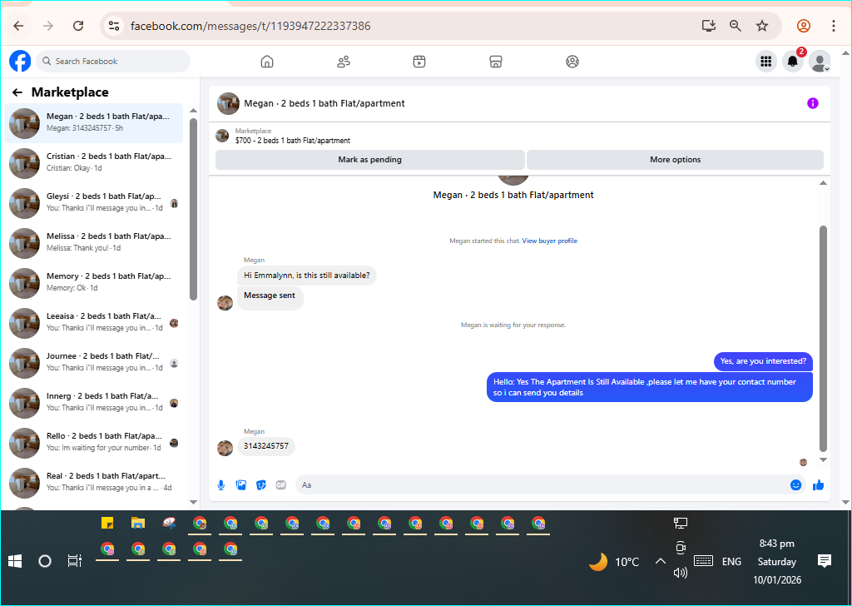Open the Chrome three-dot menu
The height and width of the screenshot is (606, 852).
point(834,26)
